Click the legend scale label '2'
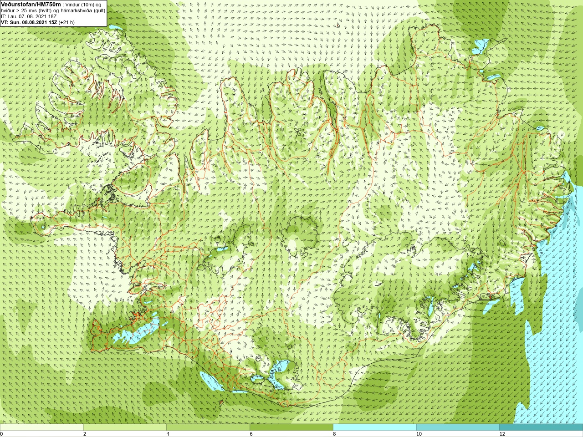This screenshot has width=583, height=437. click(x=85, y=434)
